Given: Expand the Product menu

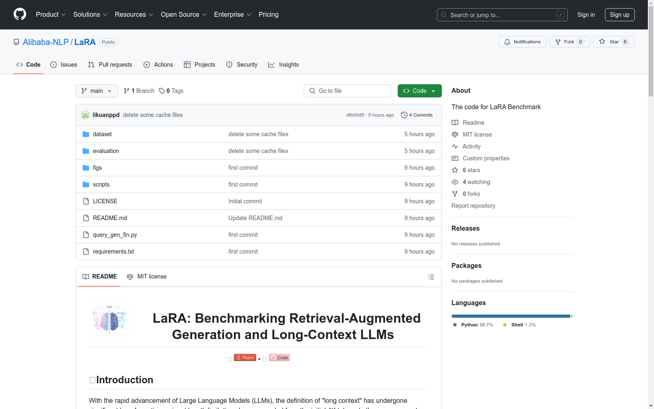Looking at the screenshot, I should [x=51, y=15].
